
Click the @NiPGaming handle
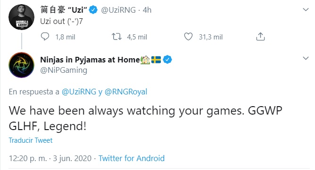(x=64, y=70)
